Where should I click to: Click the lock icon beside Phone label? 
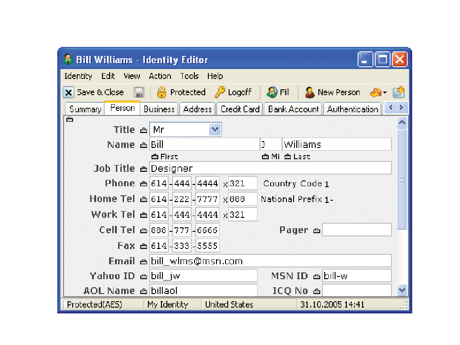143,184
